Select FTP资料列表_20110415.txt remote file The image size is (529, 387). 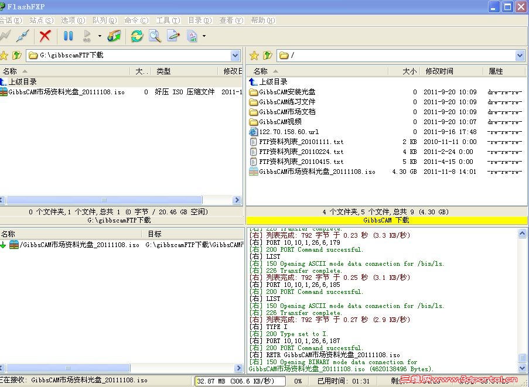click(296, 162)
